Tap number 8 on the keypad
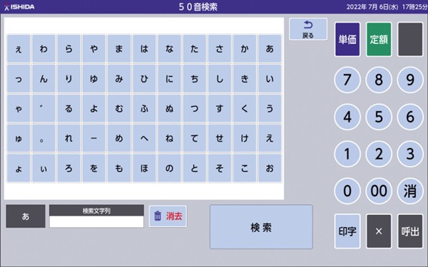This screenshot has height=267, width=428. [x=379, y=80]
